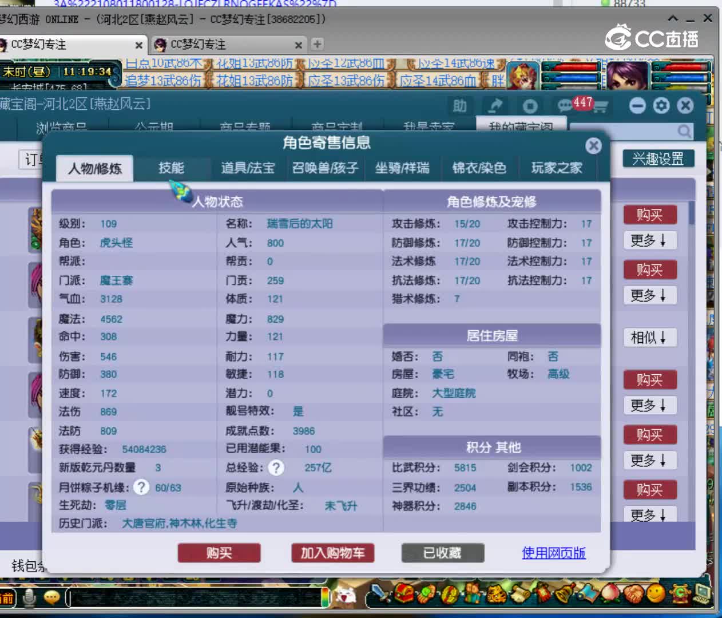Click the 虎头怪 role value
Screen dimensions: 722x618
116,243
